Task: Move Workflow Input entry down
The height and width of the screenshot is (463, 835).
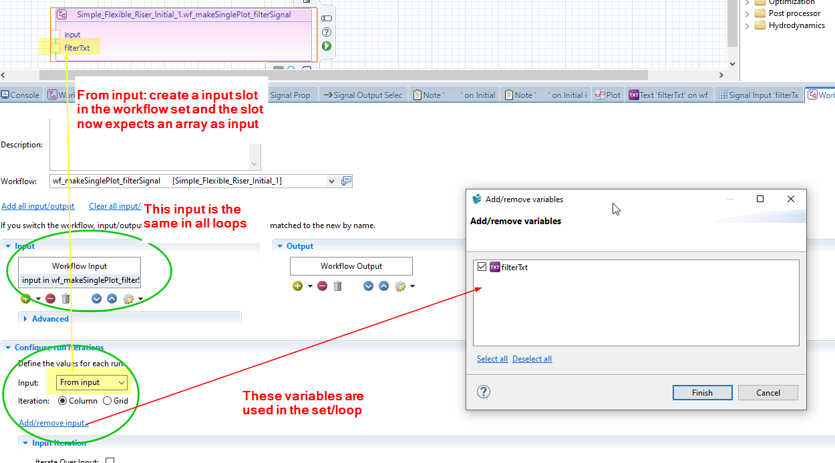Action: tap(96, 299)
